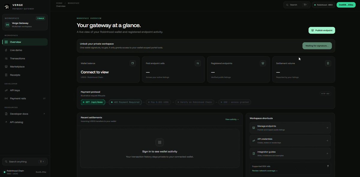360x177 pixels.
Task: Navigate to Receipts
Action: point(25,75)
